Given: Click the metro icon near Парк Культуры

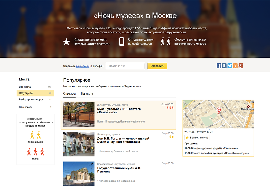Looking at the screenshot, I should coord(248,107).
